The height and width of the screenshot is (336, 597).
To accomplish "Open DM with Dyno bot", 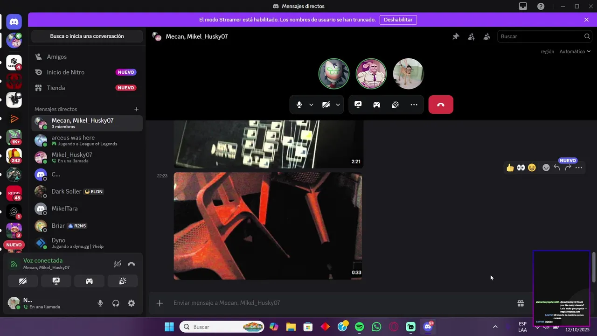I will 87,243.
